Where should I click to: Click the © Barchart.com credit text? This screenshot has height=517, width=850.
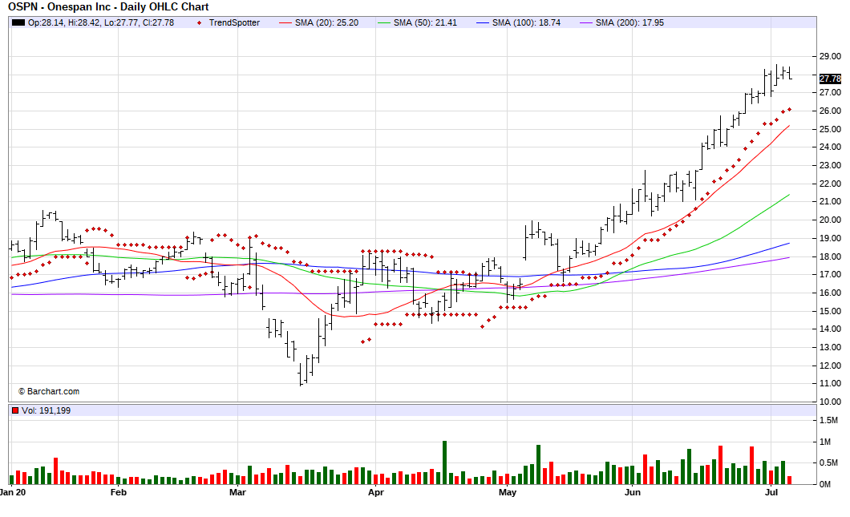pyautogui.click(x=49, y=391)
